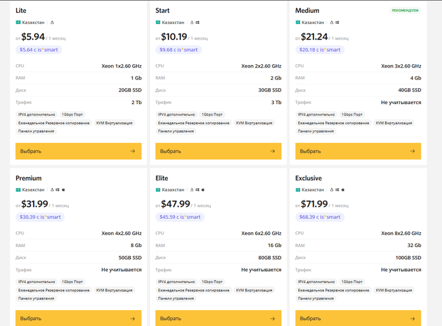Click the Панели управления tag on Start
442x326 pixels.
[176, 131]
